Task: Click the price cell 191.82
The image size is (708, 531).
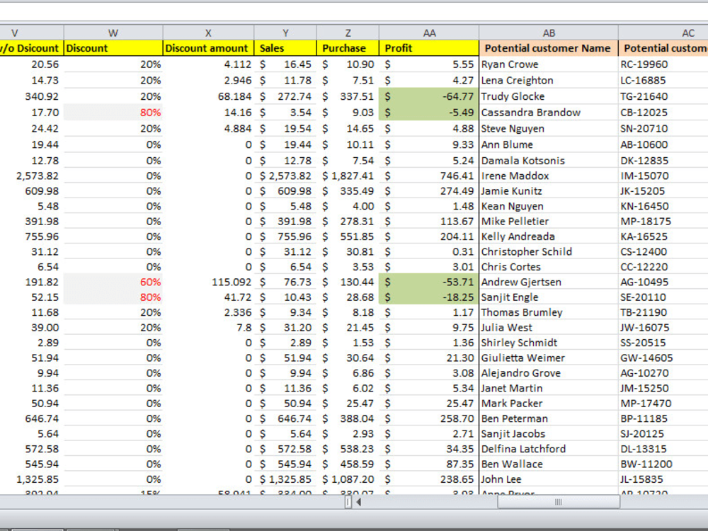Action: click(x=32, y=282)
